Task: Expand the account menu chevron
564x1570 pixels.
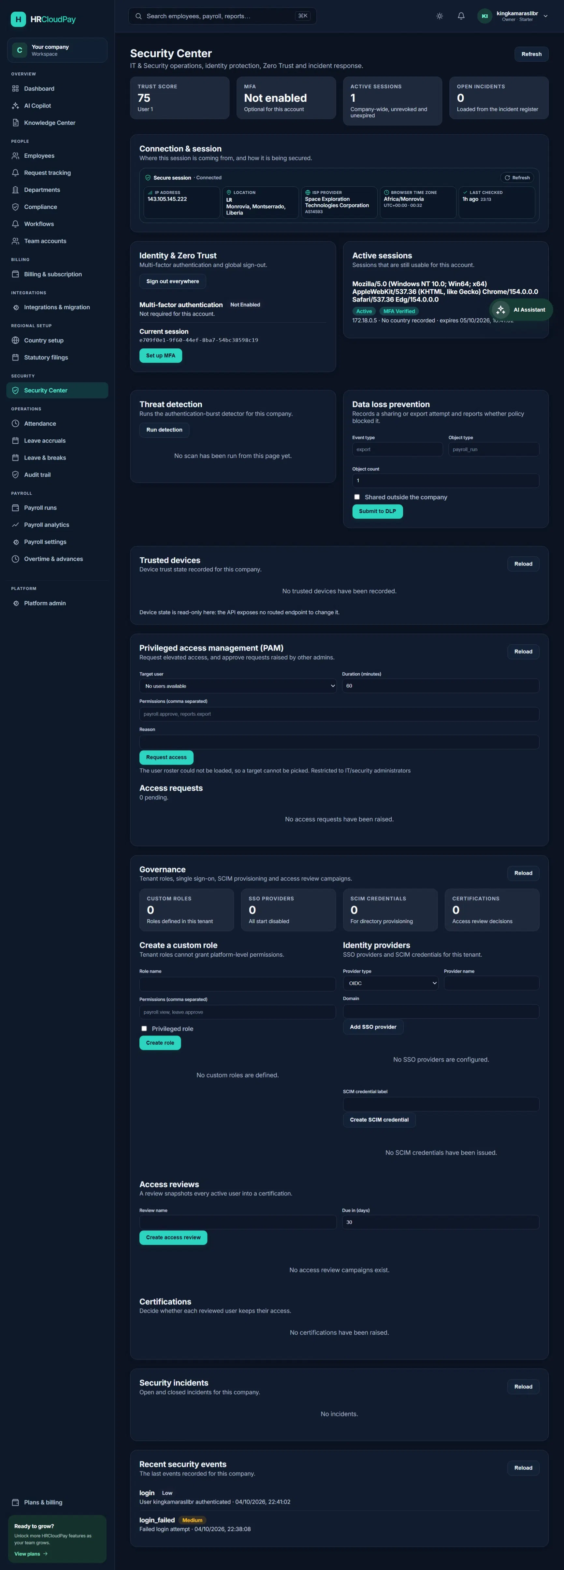Action: coord(546,16)
